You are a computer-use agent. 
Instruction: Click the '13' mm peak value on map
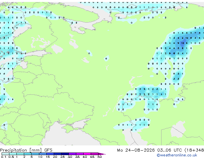(x=182, y=43)
